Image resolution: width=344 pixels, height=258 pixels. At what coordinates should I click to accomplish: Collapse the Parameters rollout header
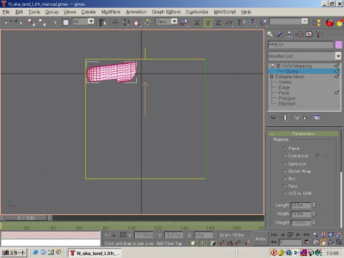[303, 133]
